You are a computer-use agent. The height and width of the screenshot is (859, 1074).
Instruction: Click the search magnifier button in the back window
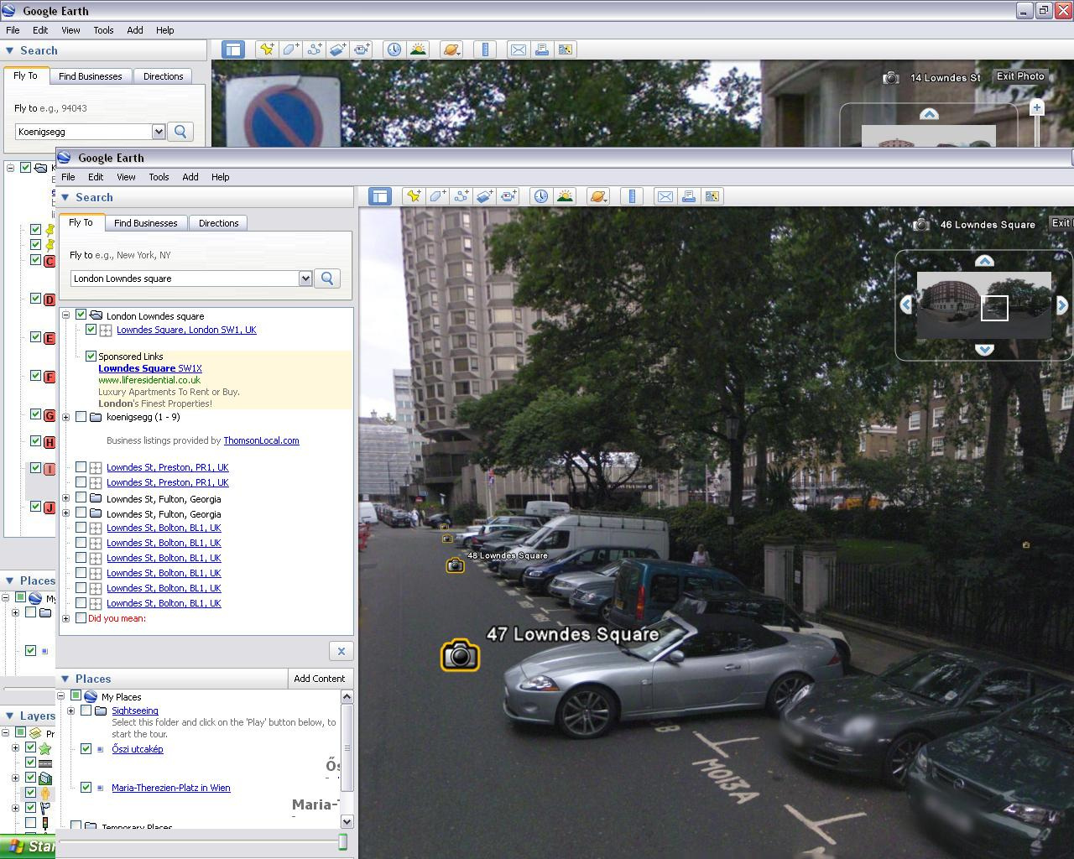(x=180, y=132)
